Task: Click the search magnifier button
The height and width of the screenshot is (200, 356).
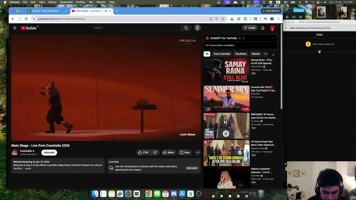Action: 186,28
